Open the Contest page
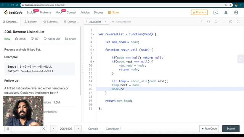Screen dimensions: 244x137 (x=71, y=13)
